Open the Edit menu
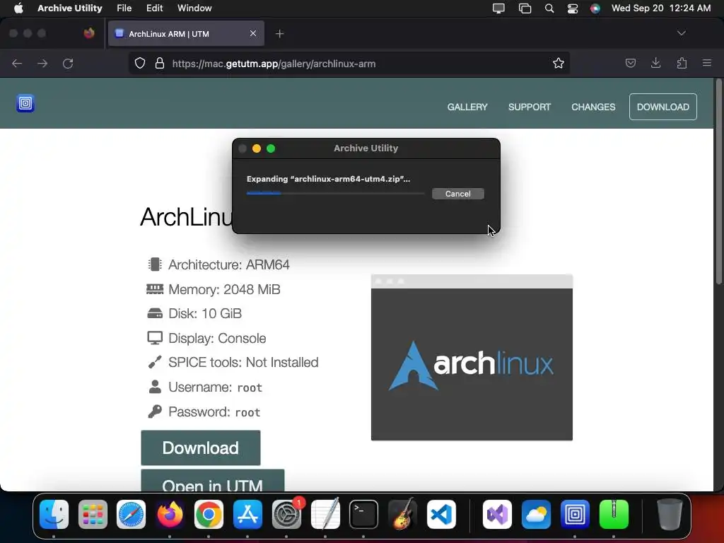 point(154,8)
